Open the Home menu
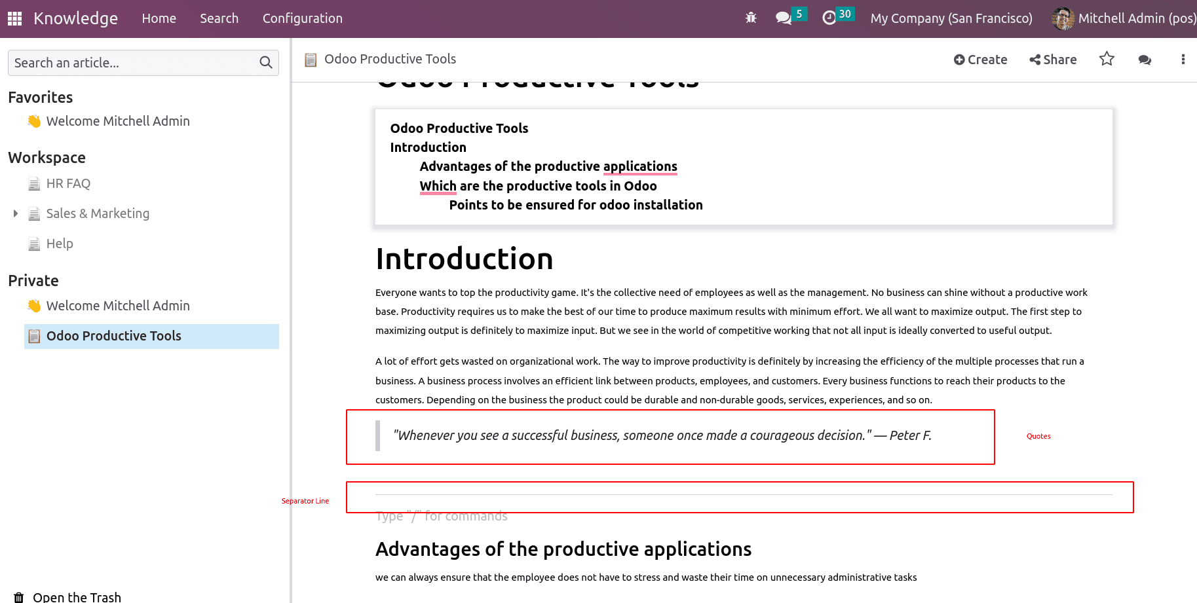 [x=159, y=18]
